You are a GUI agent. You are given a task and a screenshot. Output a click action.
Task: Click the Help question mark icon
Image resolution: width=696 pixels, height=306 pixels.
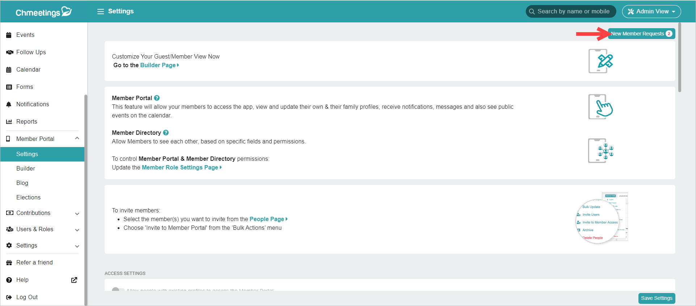click(9, 280)
